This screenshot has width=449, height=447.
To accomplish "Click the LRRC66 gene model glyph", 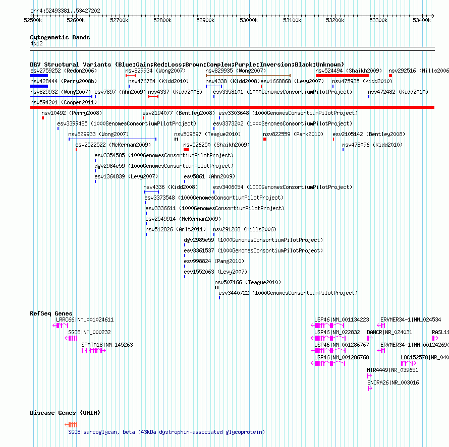I will pyautogui.click(x=60, y=326).
